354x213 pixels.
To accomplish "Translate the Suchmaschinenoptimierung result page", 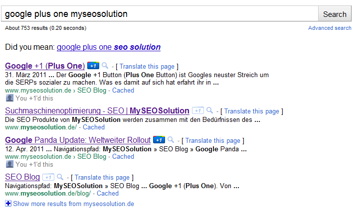I will tap(252, 111).
